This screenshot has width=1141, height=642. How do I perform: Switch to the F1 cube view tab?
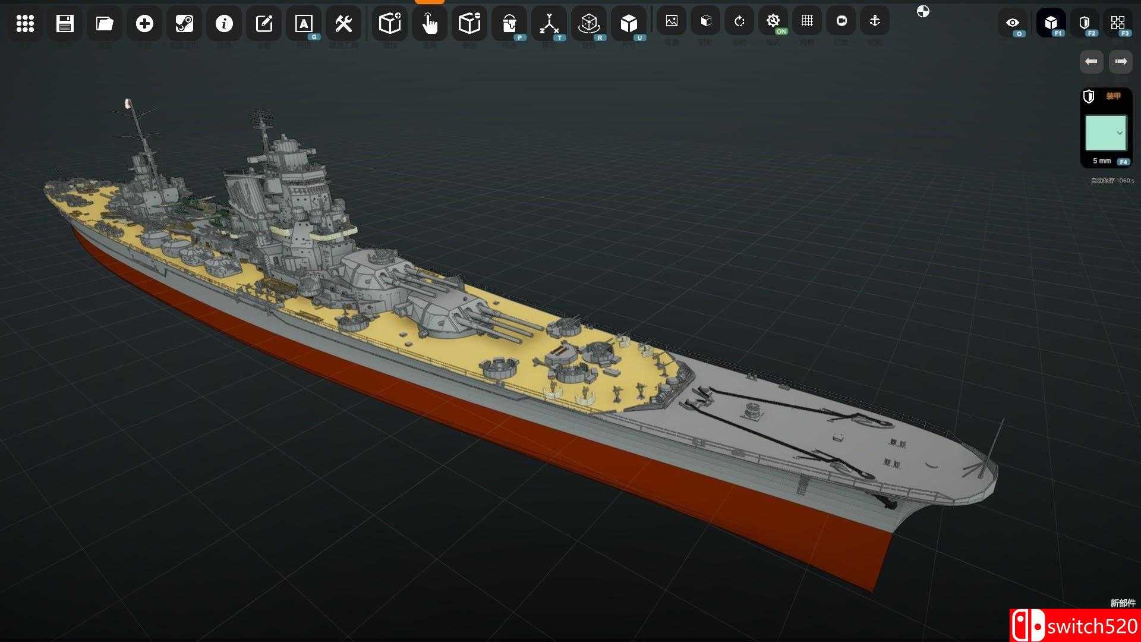pyautogui.click(x=1051, y=23)
